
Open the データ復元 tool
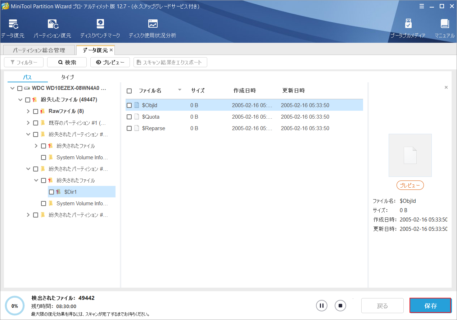coord(13,27)
